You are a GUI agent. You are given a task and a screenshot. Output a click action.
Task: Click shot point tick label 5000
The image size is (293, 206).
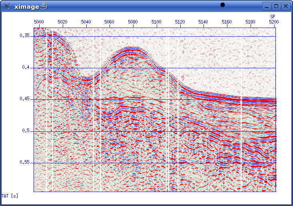(x=39, y=22)
